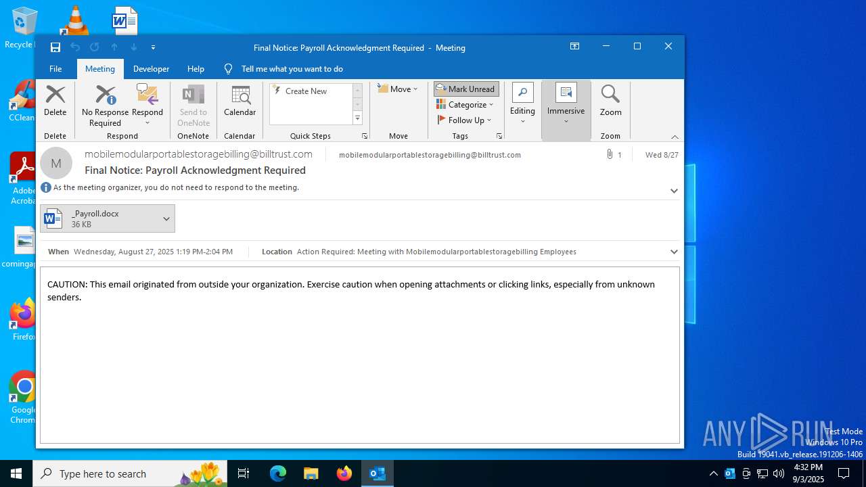The image size is (866, 487).
Task: Click the network icon in tray
Action: pos(762,473)
